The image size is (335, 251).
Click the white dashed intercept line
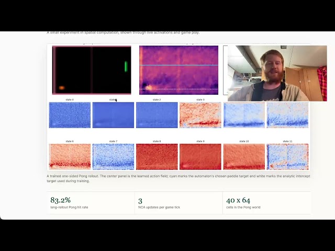tap(178, 89)
